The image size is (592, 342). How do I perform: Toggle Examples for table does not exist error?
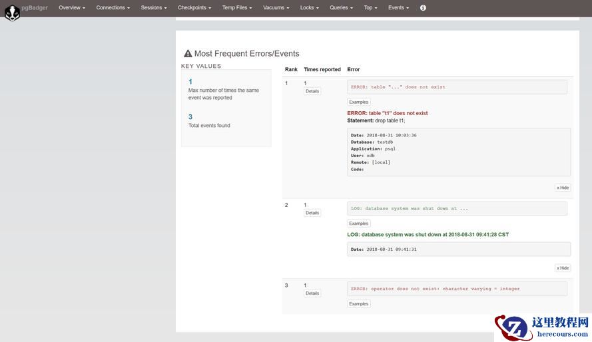(x=359, y=102)
